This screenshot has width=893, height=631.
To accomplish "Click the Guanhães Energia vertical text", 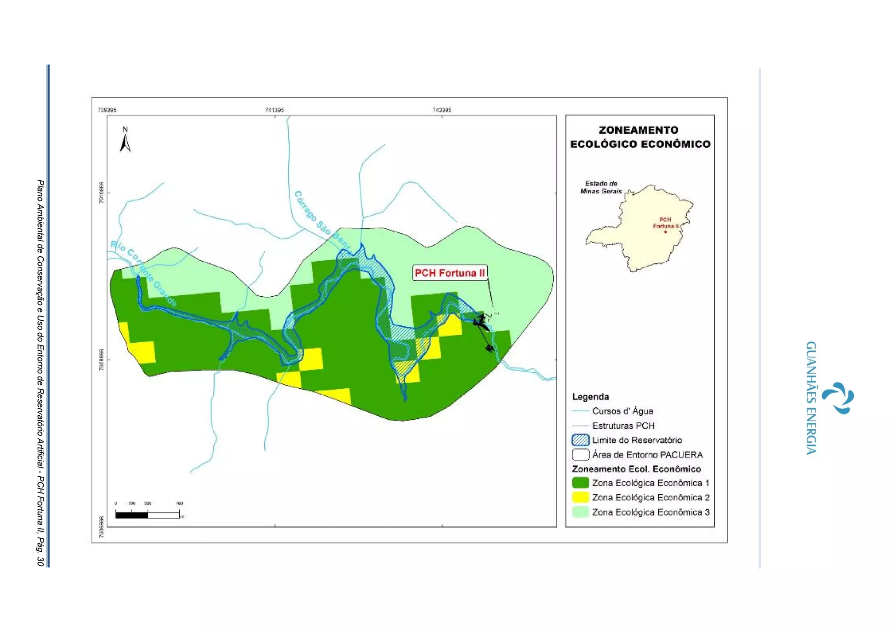I will click(x=811, y=397).
